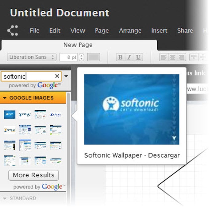Click the 8 pt font size field
The width and height of the screenshot is (209, 207).
click(69, 57)
